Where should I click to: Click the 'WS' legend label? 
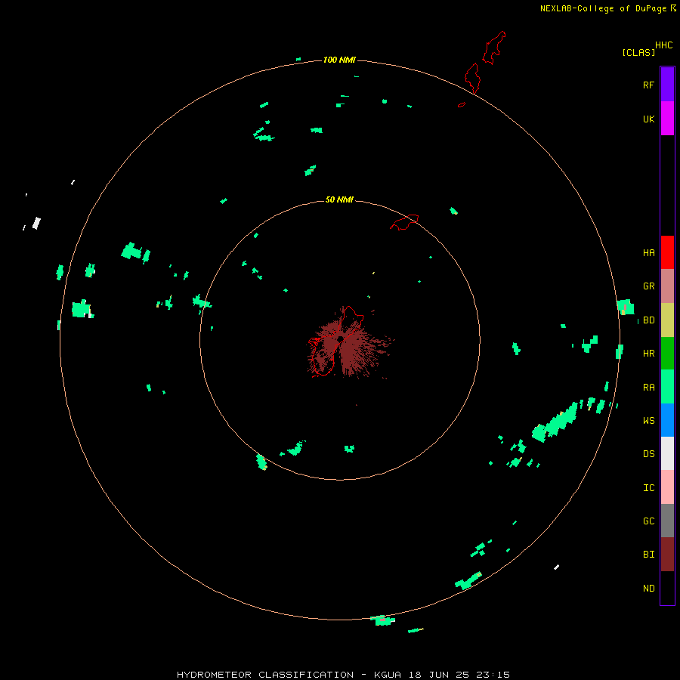click(648, 421)
